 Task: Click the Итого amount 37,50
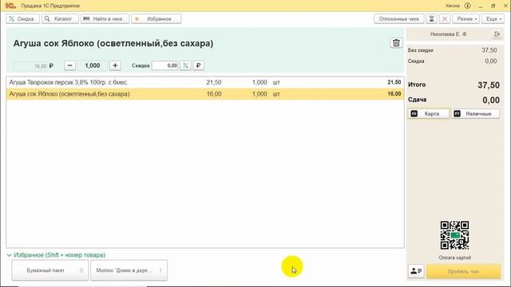tap(489, 85)
